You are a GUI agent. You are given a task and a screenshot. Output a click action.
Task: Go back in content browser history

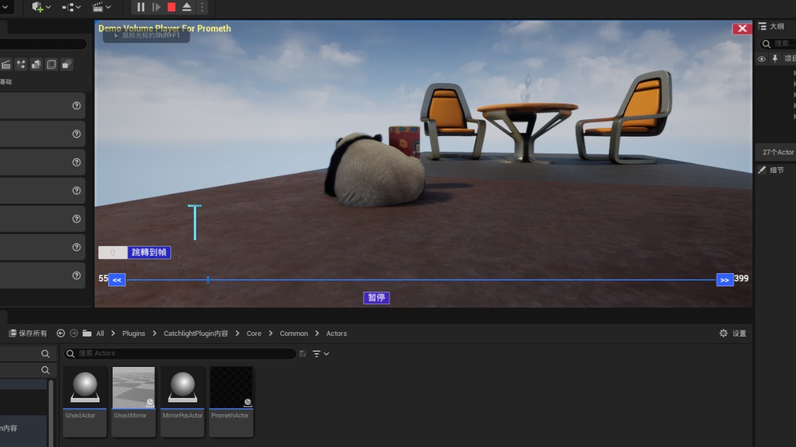[x=60, y=333]
